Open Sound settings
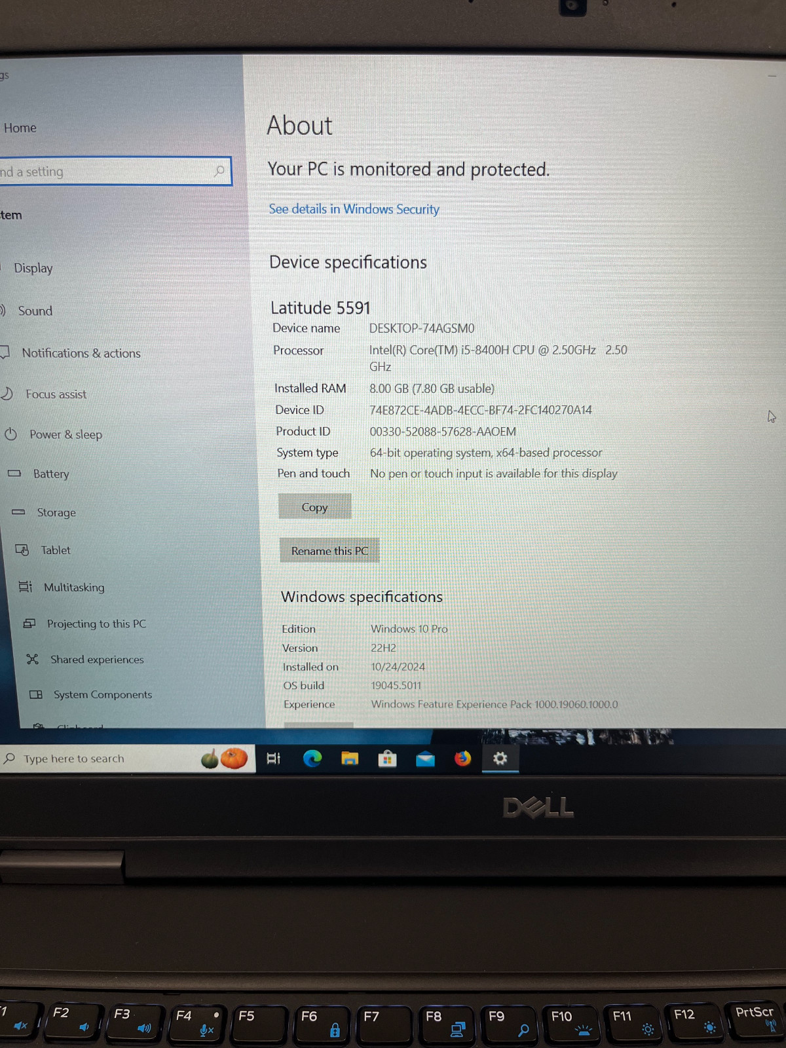 point(35,310)
